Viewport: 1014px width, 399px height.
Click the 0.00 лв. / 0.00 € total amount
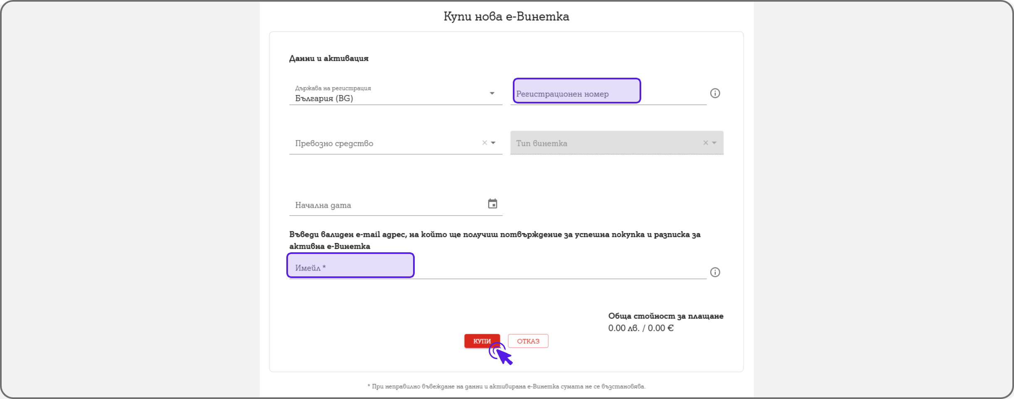[x=640, y=328]
